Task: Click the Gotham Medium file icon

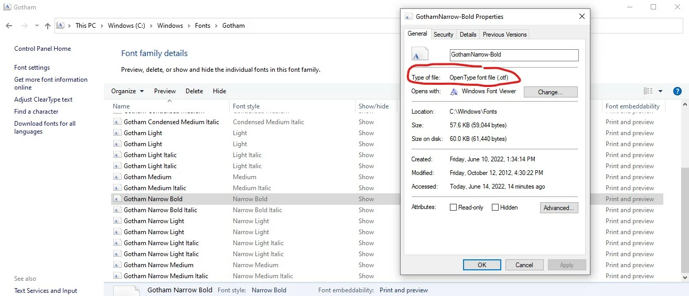Action: (117, 177)
